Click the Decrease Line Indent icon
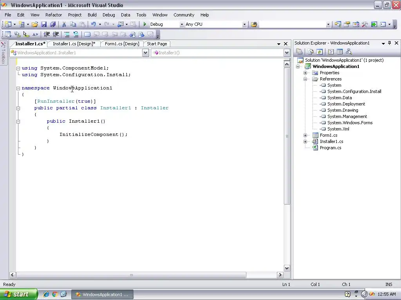Image resolution: width=401 pixels, height=300 pixels. pyautogui.click(x=47, y=34)
